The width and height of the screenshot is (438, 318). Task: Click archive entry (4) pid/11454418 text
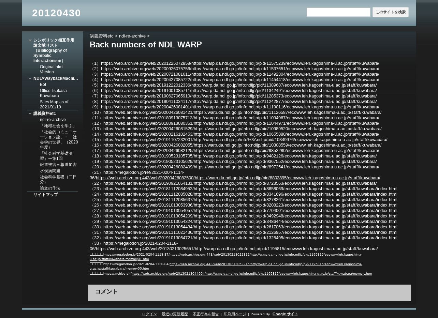234,80
